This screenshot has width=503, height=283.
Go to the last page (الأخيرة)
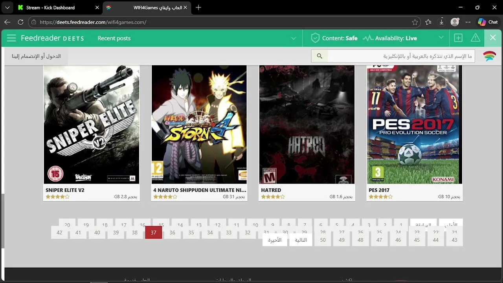(275, 240)
